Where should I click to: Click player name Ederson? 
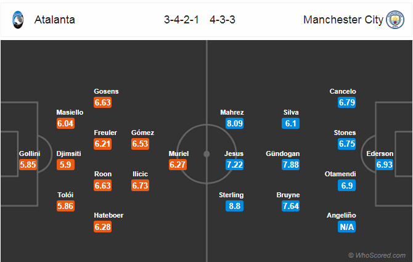(x=380, y=154)
